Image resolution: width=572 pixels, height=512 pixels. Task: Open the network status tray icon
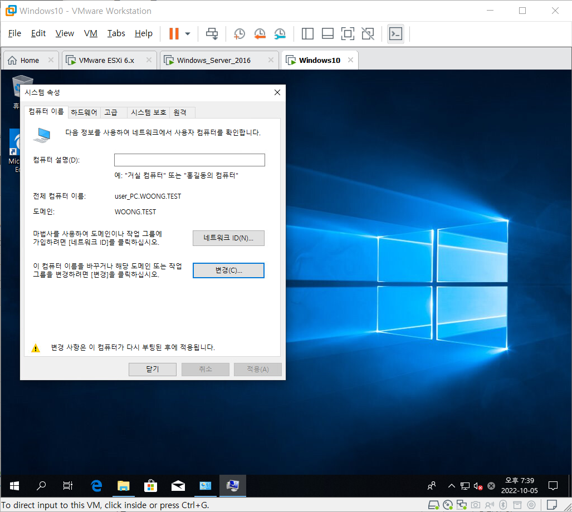(465, 486)
